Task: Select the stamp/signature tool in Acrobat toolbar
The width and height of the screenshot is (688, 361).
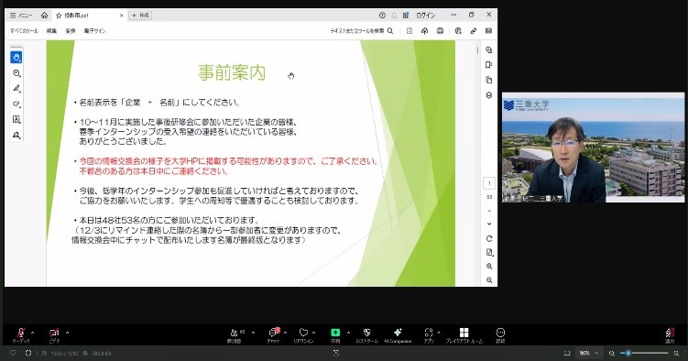Action: coord(16,135)
